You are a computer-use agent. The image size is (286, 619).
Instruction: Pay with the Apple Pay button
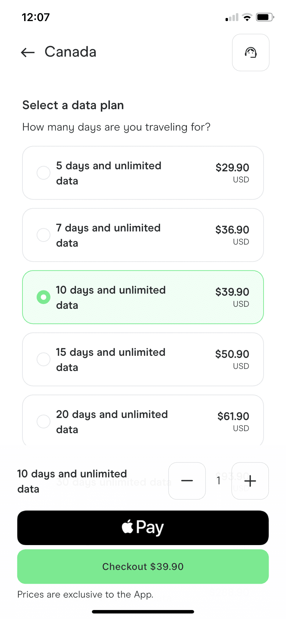[x=143, y=528]
